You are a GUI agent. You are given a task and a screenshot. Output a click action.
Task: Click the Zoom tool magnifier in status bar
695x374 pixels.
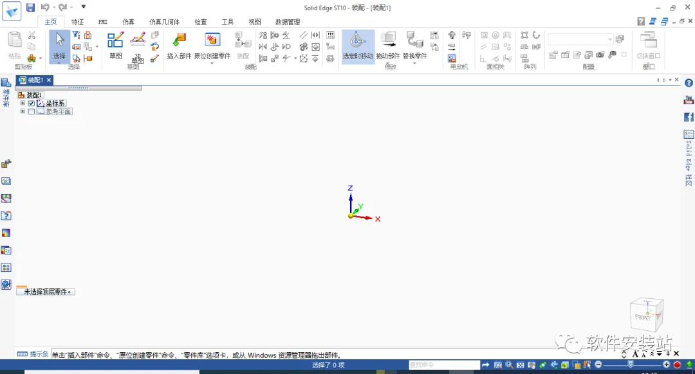509,365
